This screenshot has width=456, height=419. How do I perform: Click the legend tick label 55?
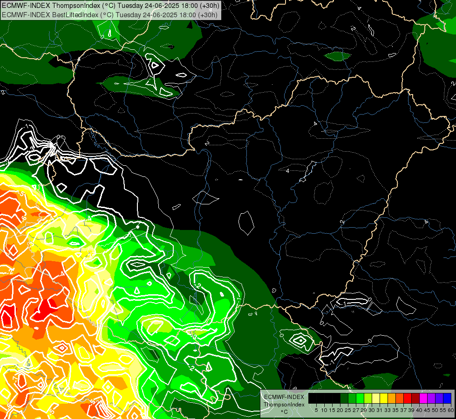442,410
